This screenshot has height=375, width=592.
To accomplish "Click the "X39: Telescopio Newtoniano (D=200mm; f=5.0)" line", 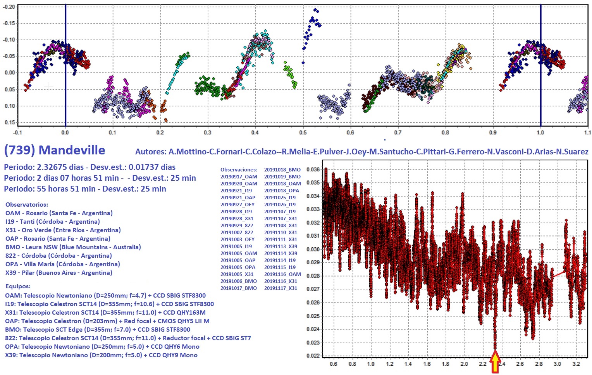I will [x=101, y=355].
